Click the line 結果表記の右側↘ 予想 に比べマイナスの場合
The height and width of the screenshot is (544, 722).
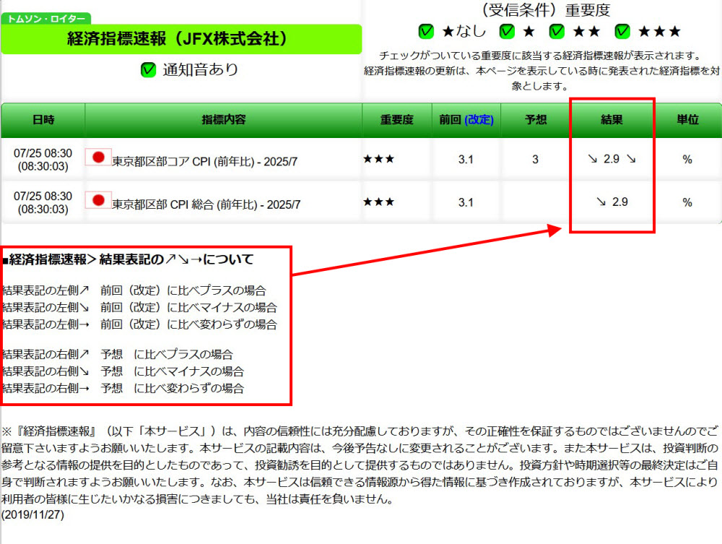click(x=123, y=371)
